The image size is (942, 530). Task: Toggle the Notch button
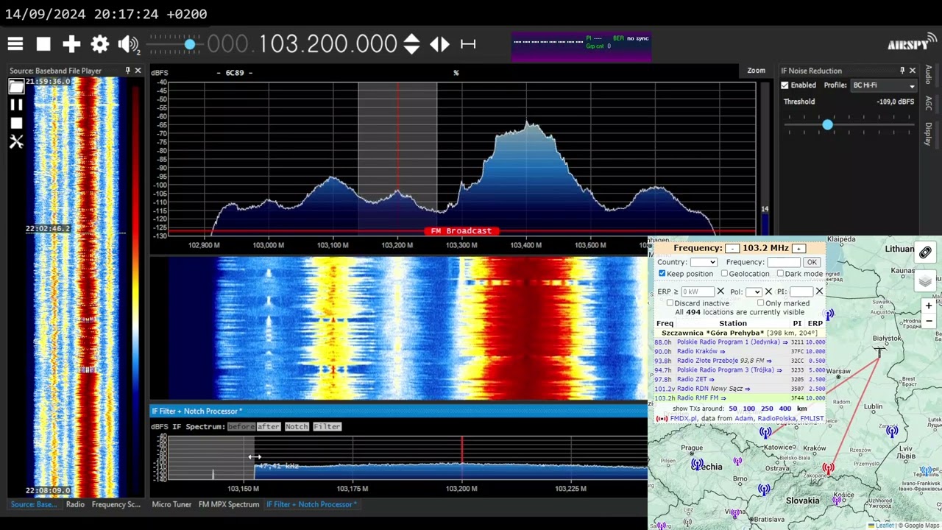(x=297, y=427)
